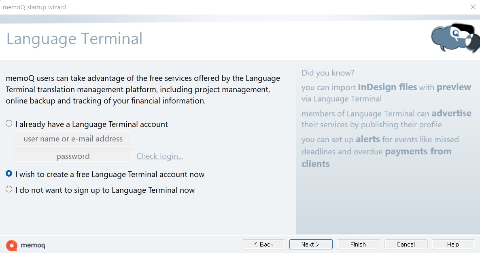
Task: Select "I do not want to sign up" option
Action: pos(9,190)
